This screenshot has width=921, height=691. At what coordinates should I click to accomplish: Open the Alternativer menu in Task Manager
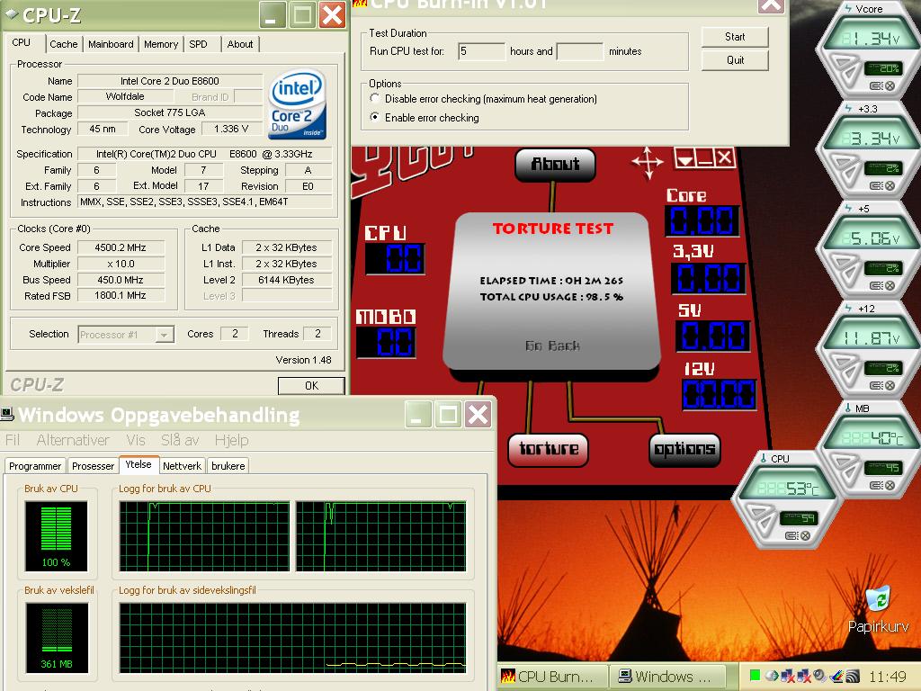coord(73,440)
